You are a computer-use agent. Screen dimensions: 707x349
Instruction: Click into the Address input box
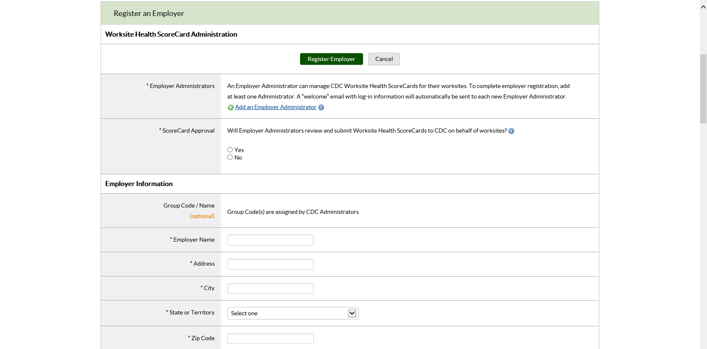[271, 264]
